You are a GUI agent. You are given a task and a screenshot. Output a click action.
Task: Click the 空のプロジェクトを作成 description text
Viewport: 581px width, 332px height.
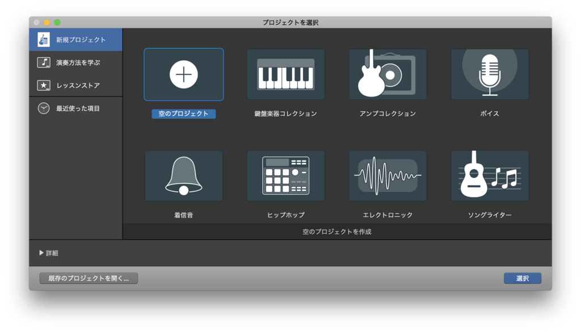337,232
